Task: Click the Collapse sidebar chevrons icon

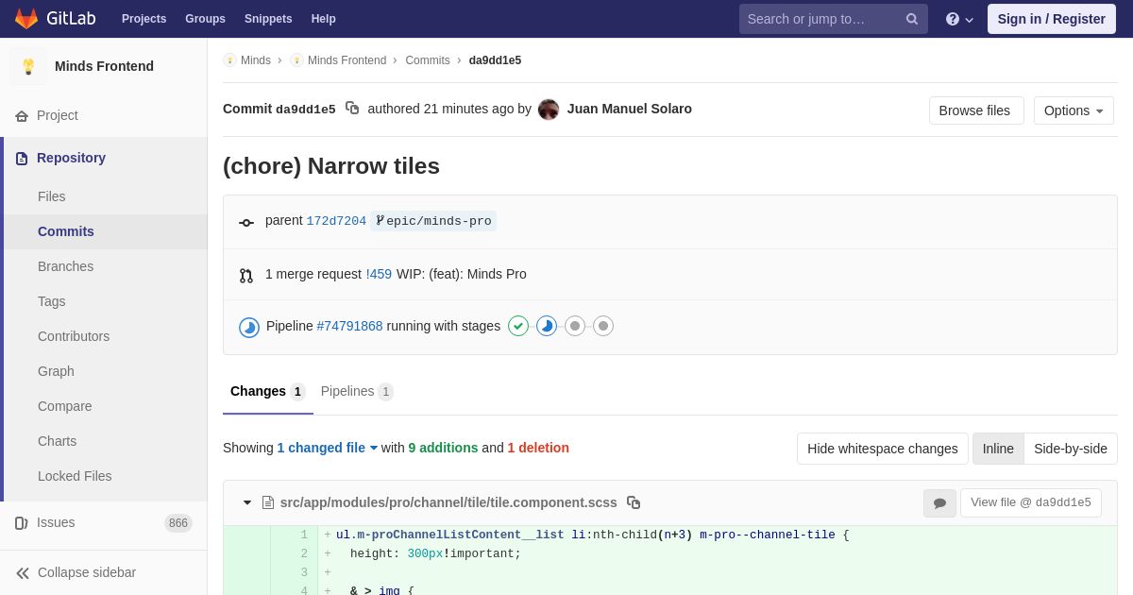Action: pyautogui.click(x=23, y=572)
